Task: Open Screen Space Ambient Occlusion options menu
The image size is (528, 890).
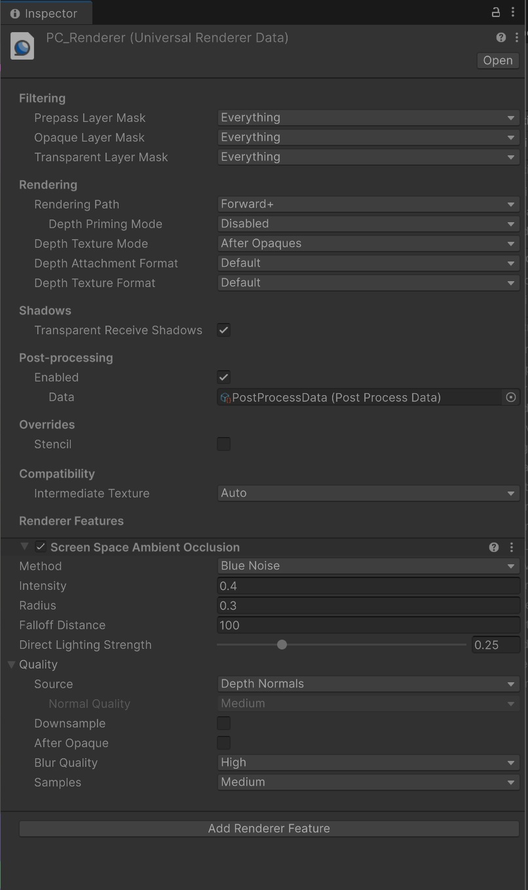Action: point(512,547)
